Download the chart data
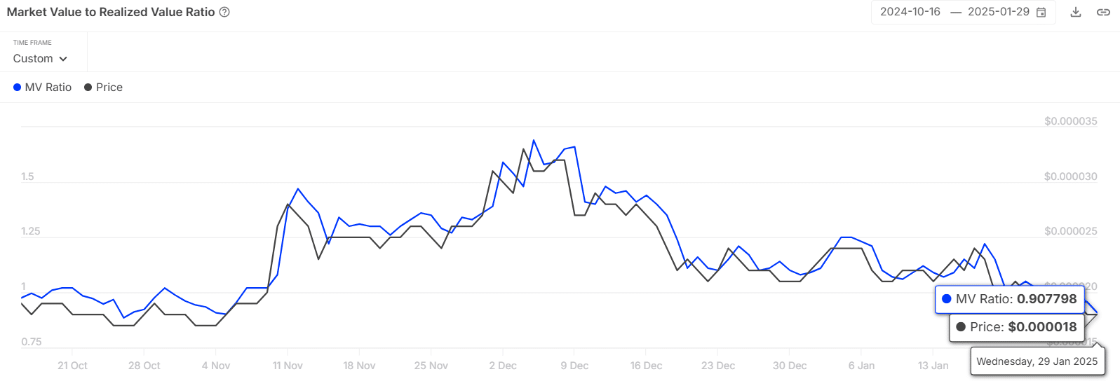This screenshot has height=381, width=1120. [x=1076, y=12]
